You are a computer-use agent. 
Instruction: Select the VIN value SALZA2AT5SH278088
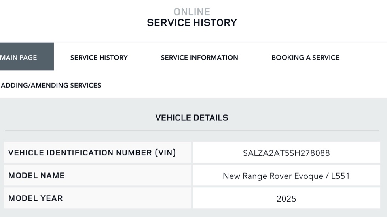286,153
